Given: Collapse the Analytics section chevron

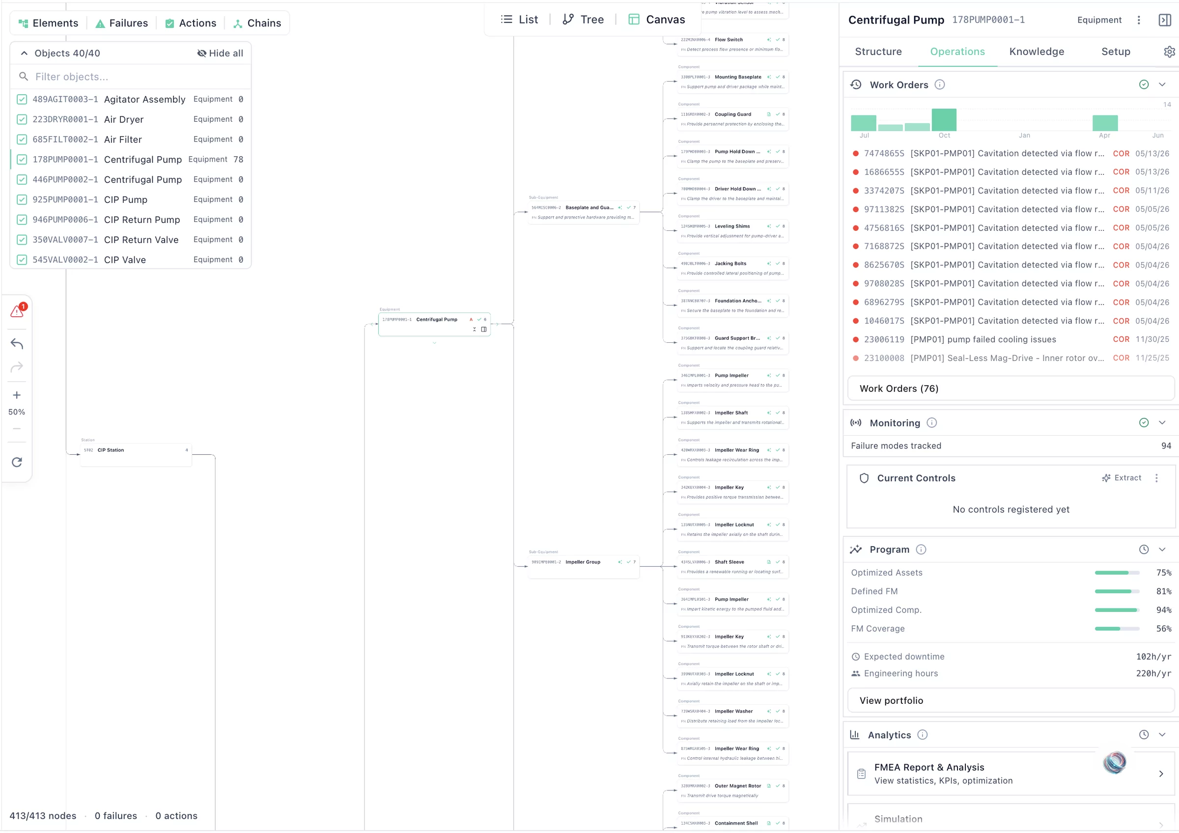Looking at the screenshot, I should click(1162, 735).
